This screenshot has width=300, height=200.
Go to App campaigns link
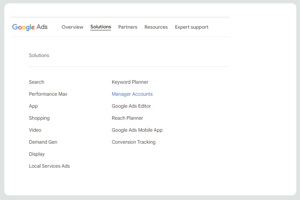coord(33,106)
